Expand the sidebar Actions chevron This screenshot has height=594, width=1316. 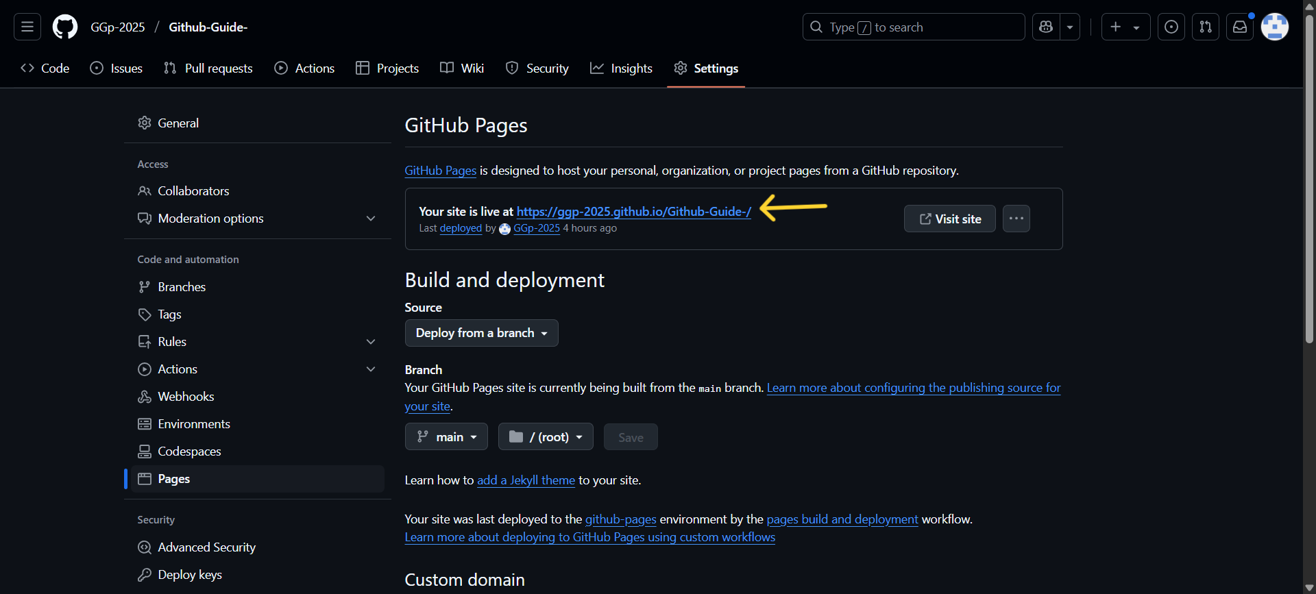[371, 369]
